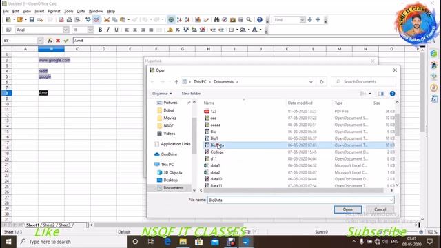Open the File menu
This screenshot has height=248, width=441.
6,11
